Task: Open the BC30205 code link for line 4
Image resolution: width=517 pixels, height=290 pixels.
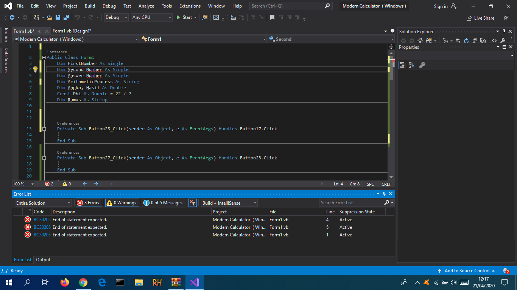Action: (x=42, y=220)
